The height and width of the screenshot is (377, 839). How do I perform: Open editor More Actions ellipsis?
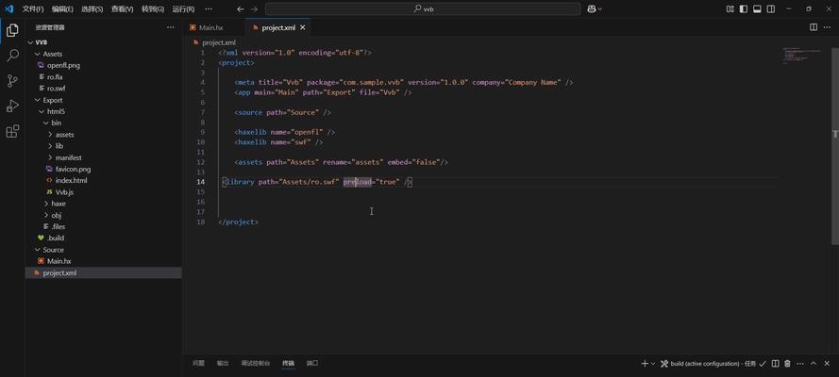[828, 27]
